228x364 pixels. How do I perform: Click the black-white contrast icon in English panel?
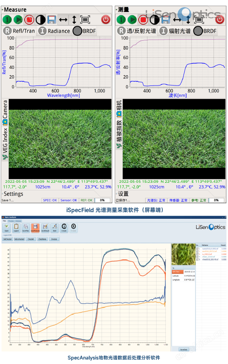(41, 20)
